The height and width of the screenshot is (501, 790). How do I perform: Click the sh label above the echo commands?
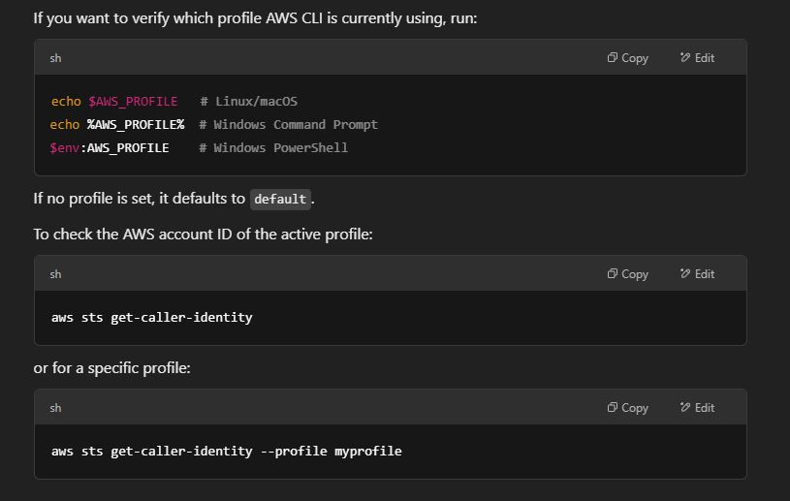point(55,58)
